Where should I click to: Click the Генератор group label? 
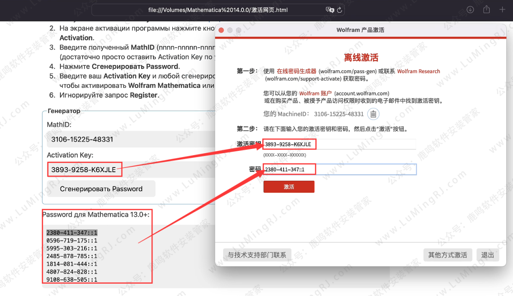coord(64,111)
